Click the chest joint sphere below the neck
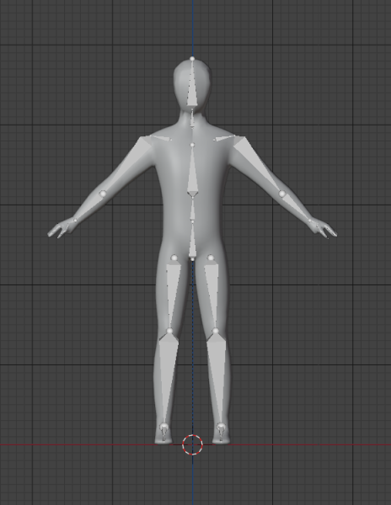Viewport: 391px width, 505px height. coord(192,146)
